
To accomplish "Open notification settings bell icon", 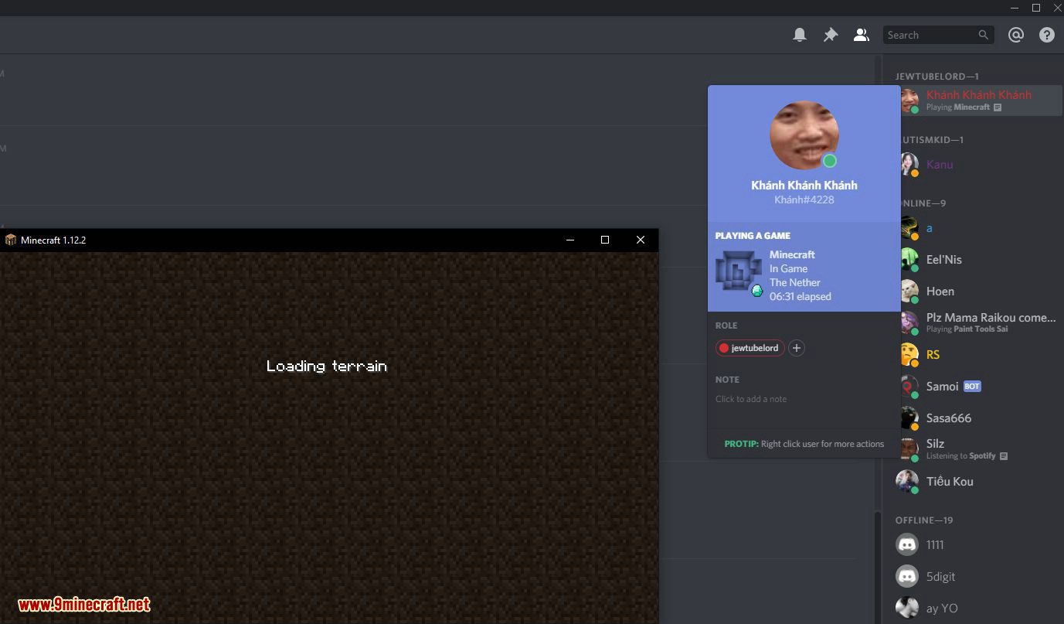I will coord(800,35).
